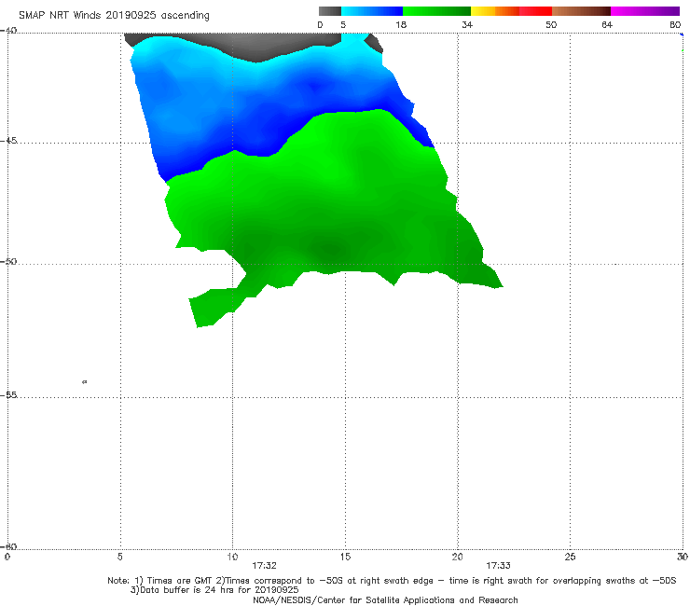Click the color bar label '64'
The width and height of the screenshot is (690, 606).
coord(607,24)
